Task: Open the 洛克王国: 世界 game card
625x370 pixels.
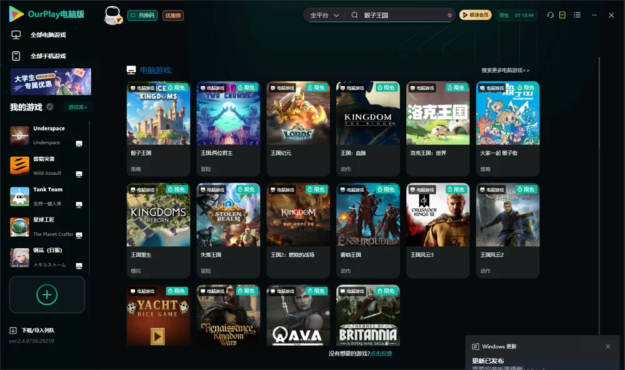Action: [437, 129]
